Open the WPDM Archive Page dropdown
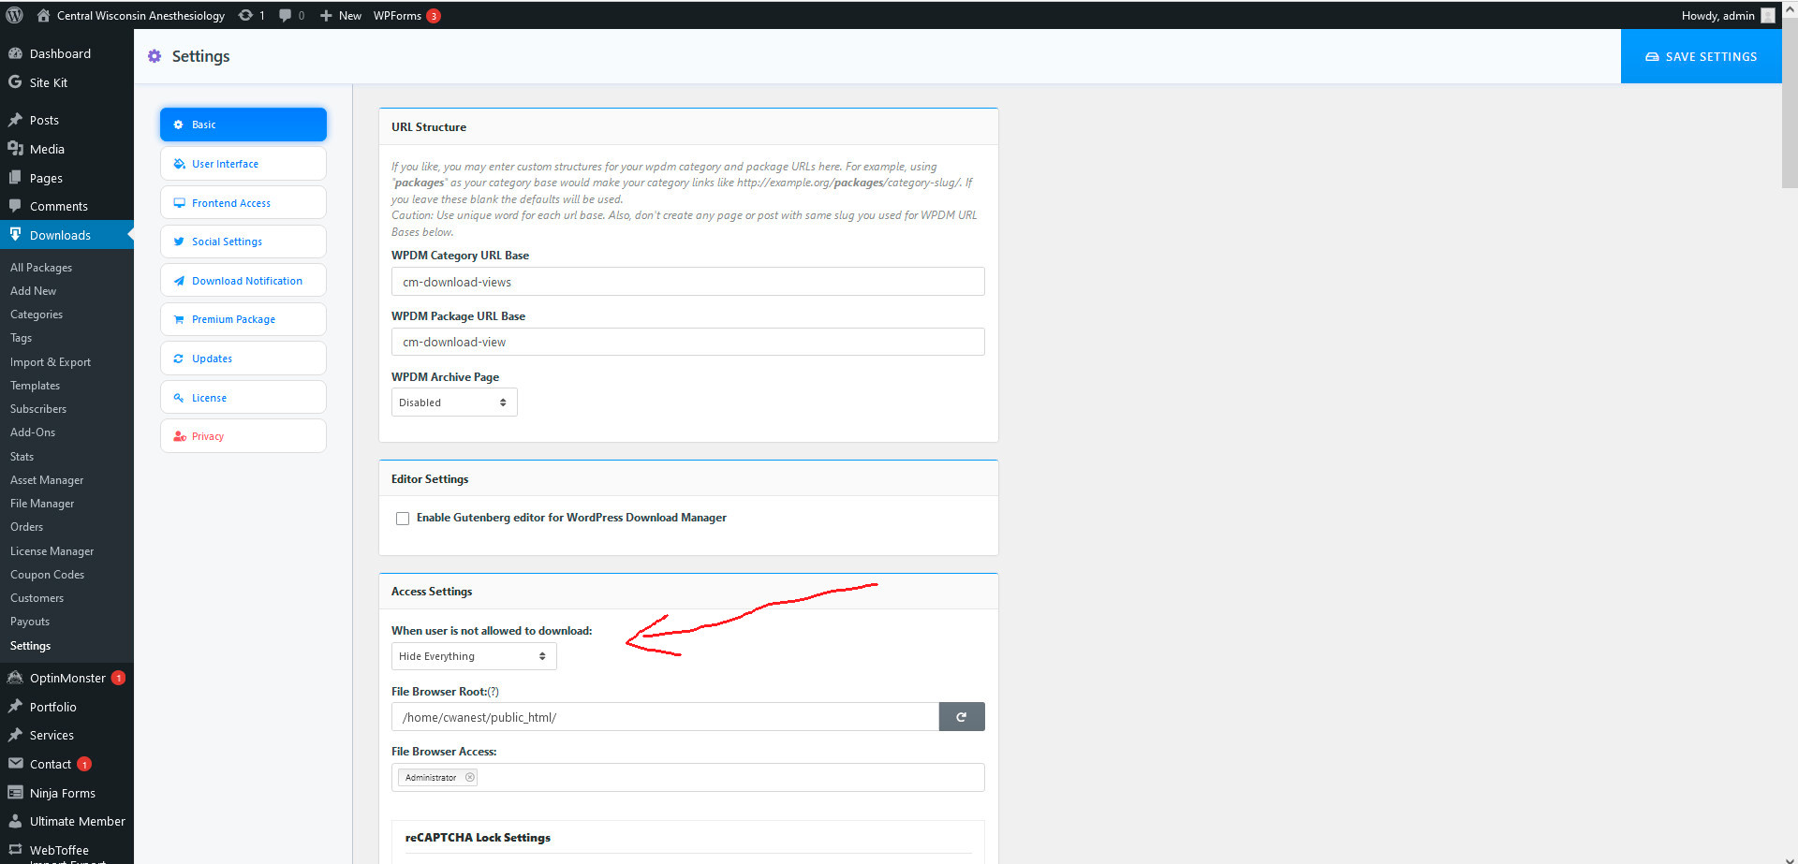 (454, 403)
